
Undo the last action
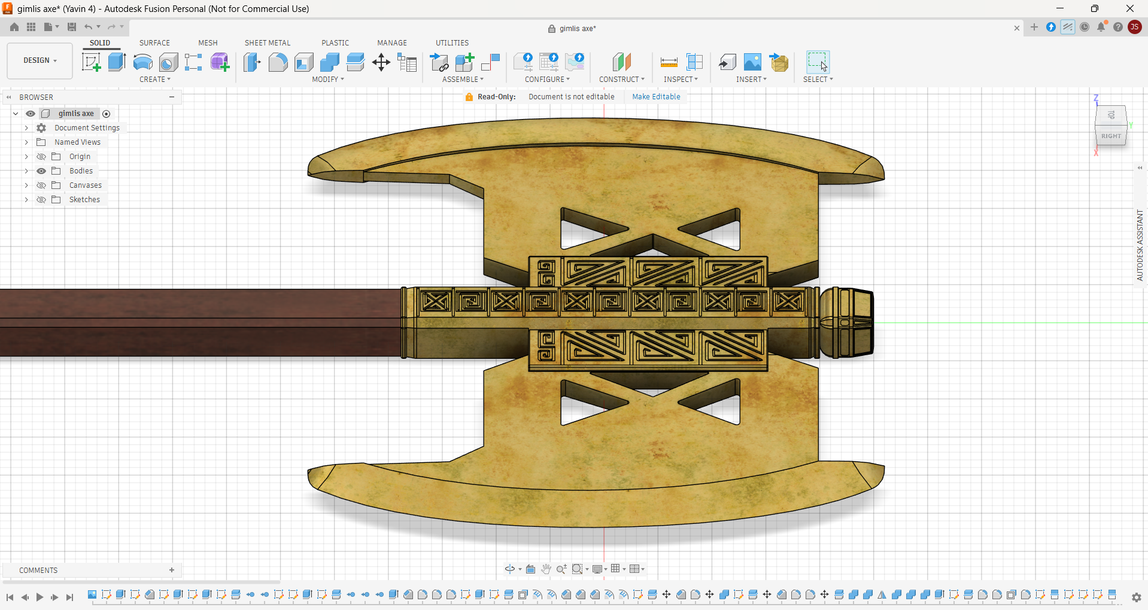89,27
